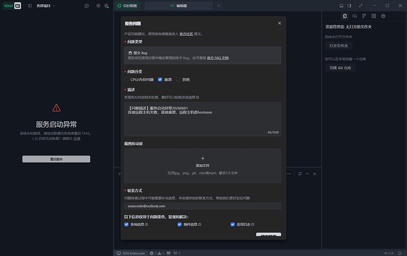Viewport: 407px width, 256px height.
Task: Close the 报告问题 dialog
Action: point(279,23)
